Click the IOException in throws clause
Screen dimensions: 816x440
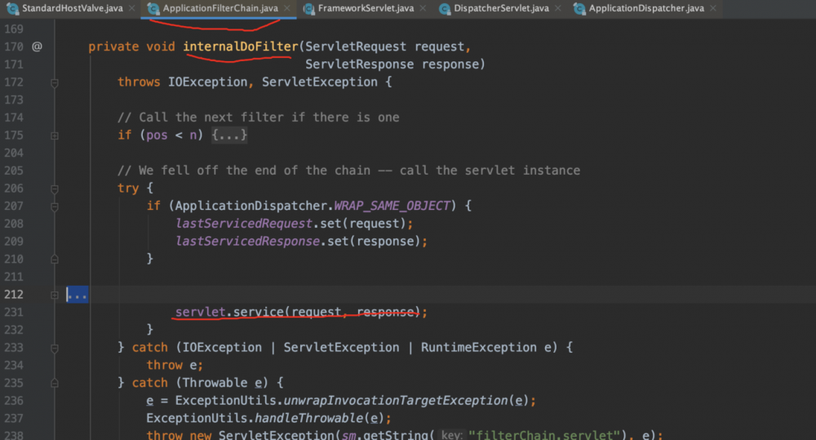click(x=207, y=82)
